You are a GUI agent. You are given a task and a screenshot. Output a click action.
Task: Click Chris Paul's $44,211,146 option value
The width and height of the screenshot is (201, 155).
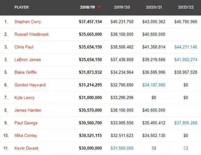(x=186, y=47)
